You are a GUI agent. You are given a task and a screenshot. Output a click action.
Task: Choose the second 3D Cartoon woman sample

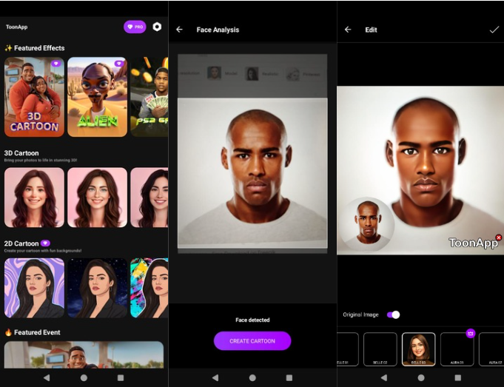98,198
